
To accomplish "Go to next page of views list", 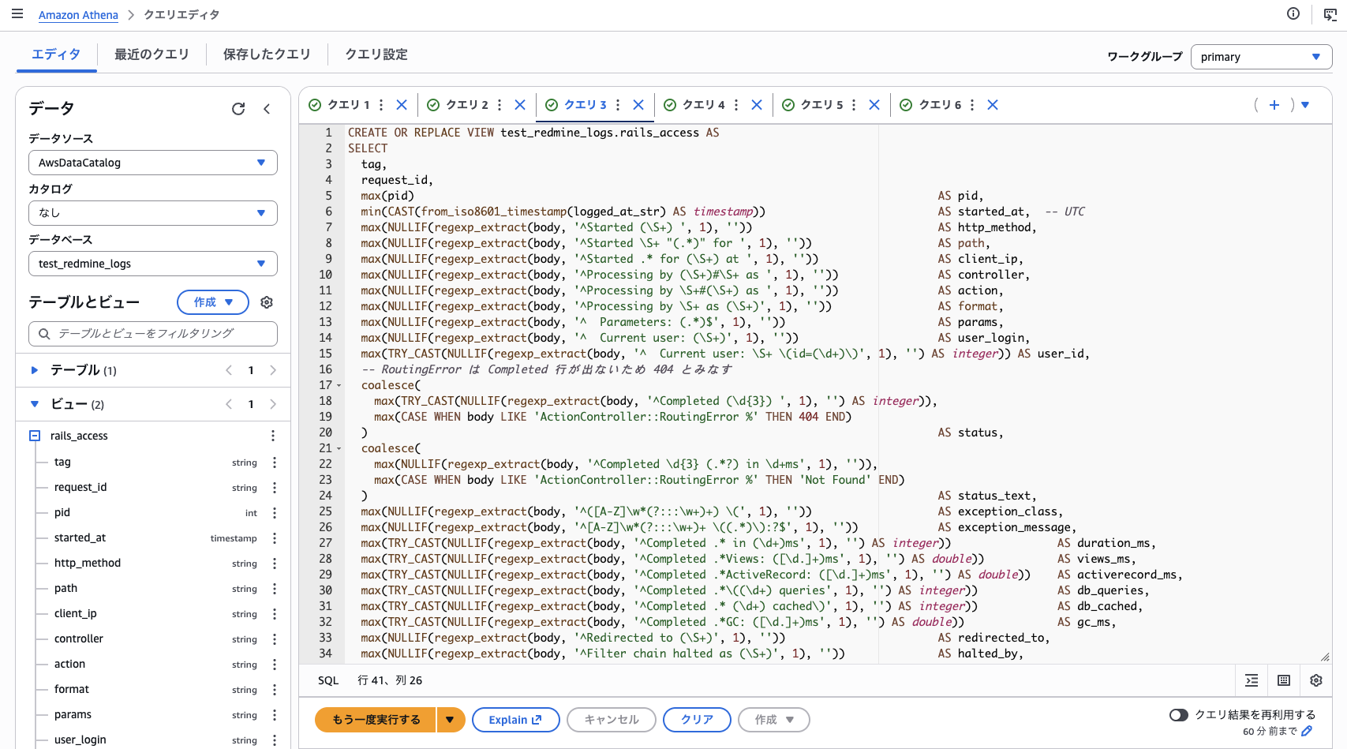I will (x=273, y=404).
